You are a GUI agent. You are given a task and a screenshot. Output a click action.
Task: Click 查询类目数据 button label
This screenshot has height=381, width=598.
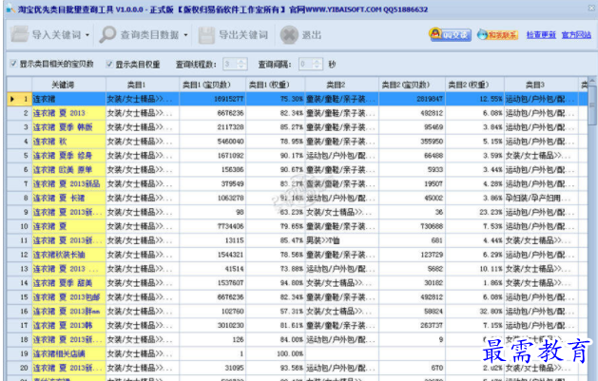(149, 35)
